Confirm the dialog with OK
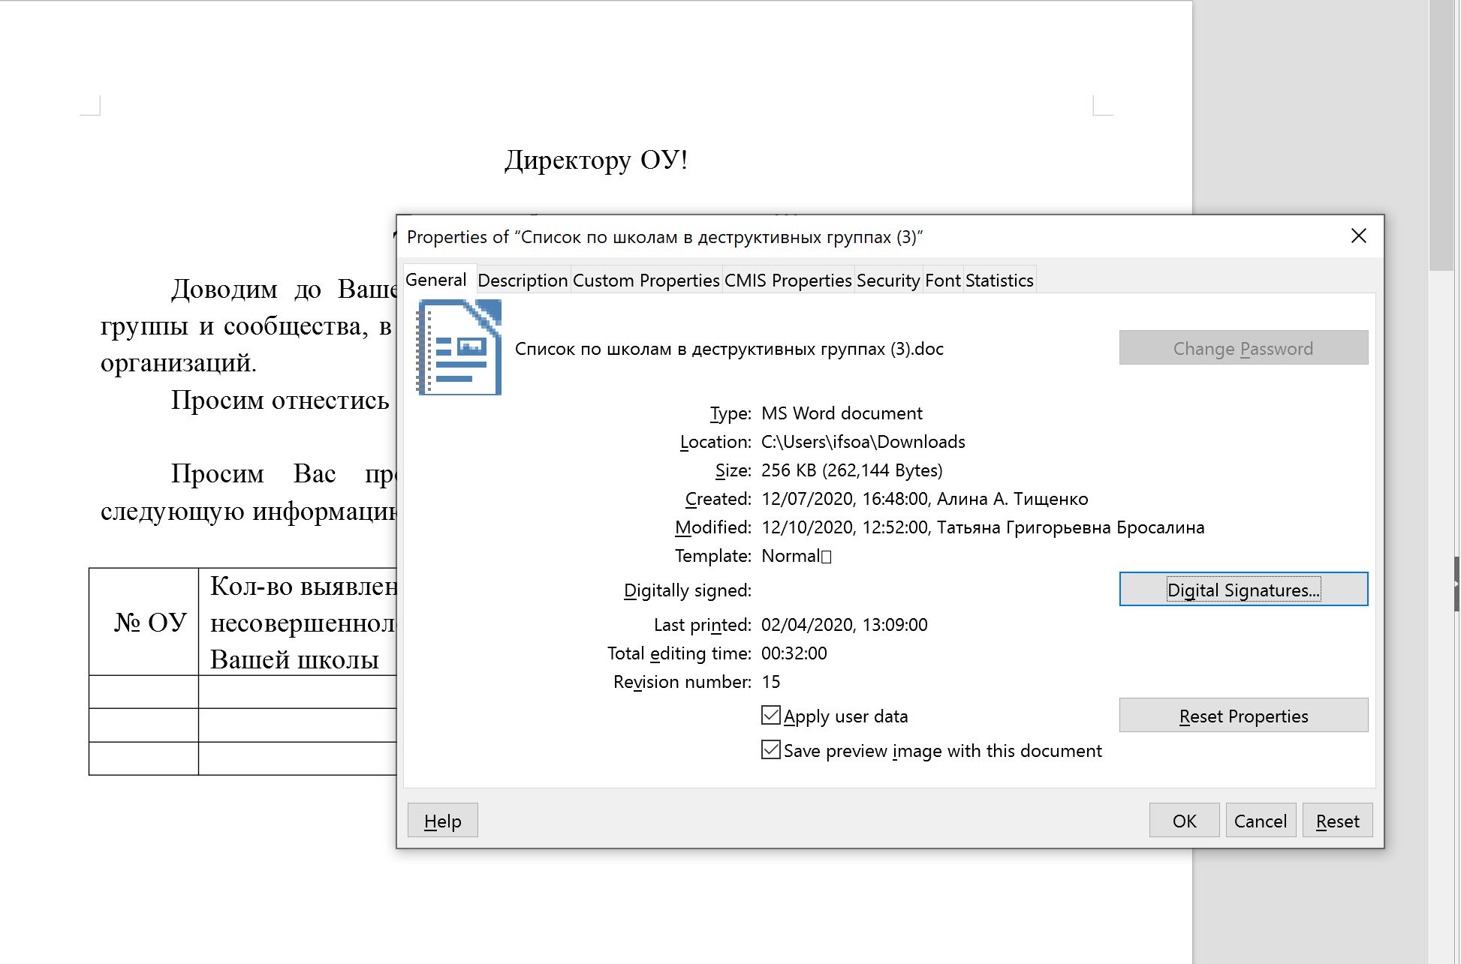The height and width of the screenshot is (964, 1461). 1184,821
